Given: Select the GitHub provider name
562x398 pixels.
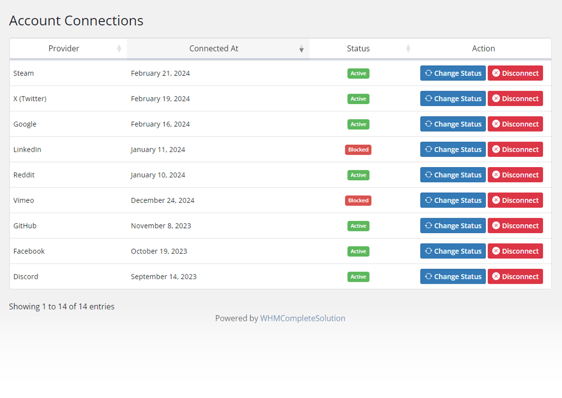Looking at the screenshot, I should coord(25,226).
